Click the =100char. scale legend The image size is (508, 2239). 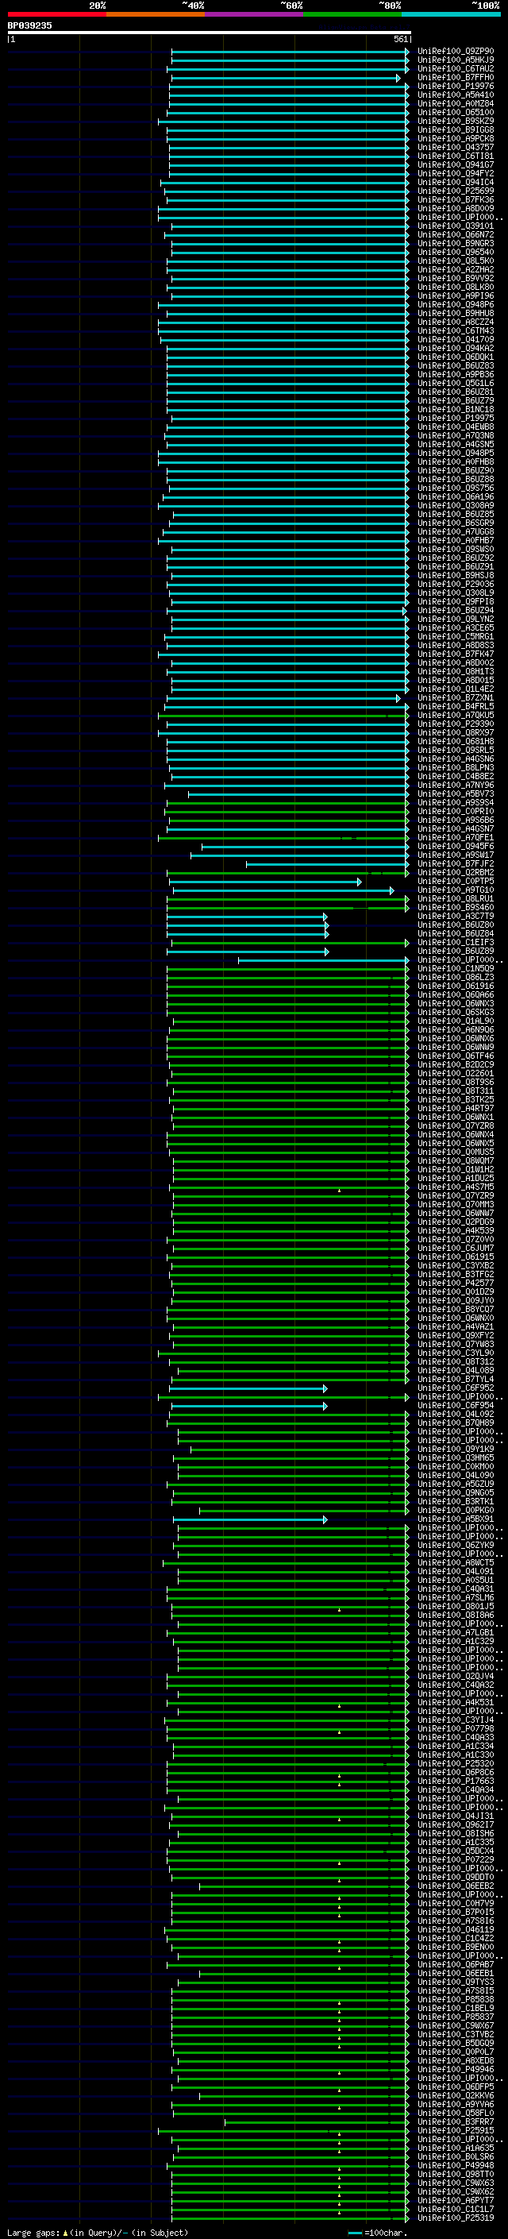[377, 2233]
